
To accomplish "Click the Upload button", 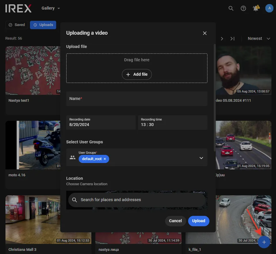I will tap(199, 221).
